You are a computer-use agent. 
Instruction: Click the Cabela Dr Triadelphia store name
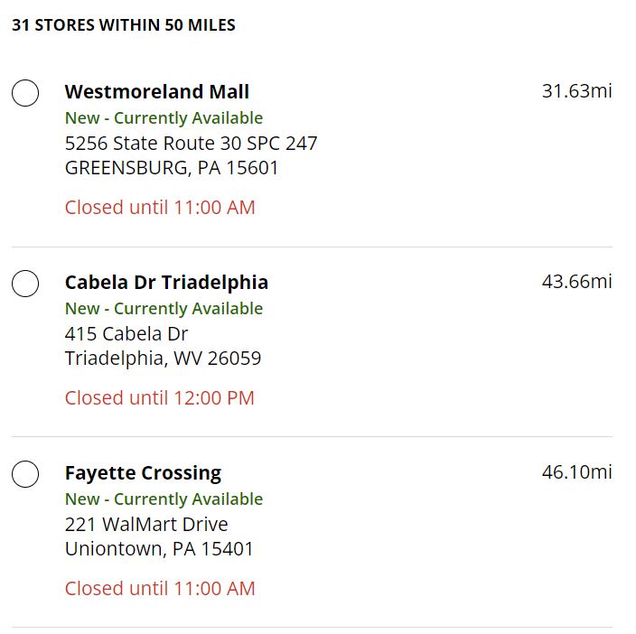click(167, 282)
